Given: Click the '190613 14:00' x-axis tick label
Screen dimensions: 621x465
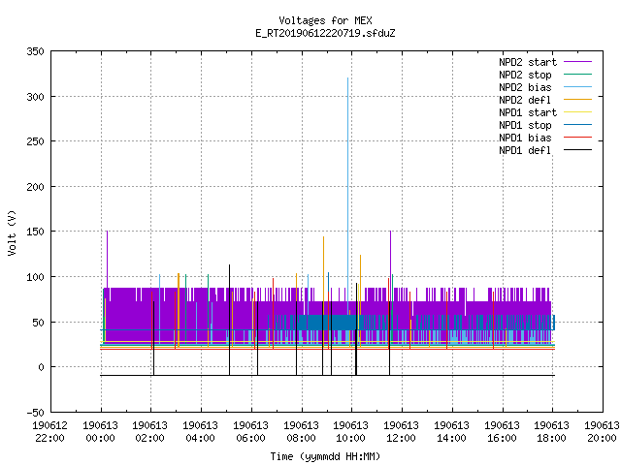Looking at the screenshot, I should click(451, 432).
